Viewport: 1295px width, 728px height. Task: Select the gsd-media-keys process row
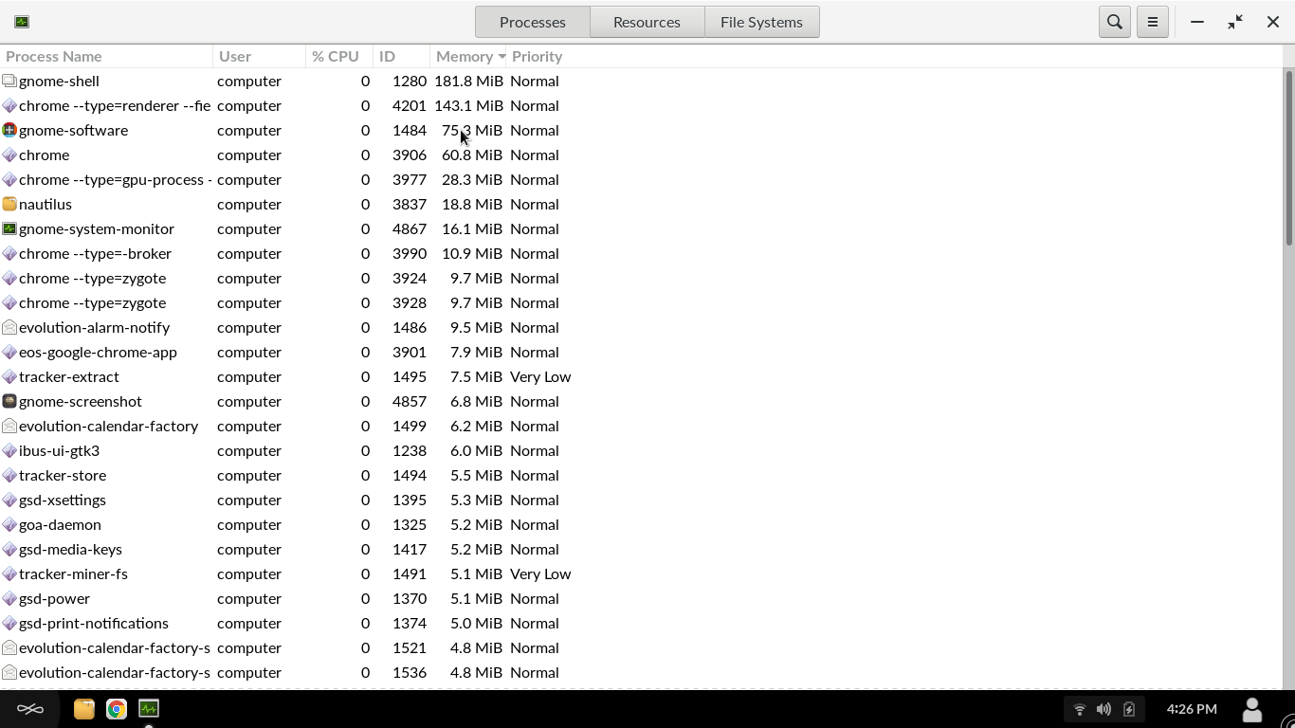point(642,549)
